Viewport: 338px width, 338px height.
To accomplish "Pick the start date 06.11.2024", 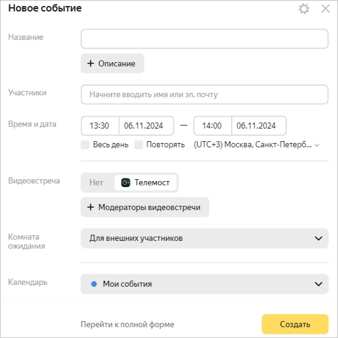I will 144,126.
